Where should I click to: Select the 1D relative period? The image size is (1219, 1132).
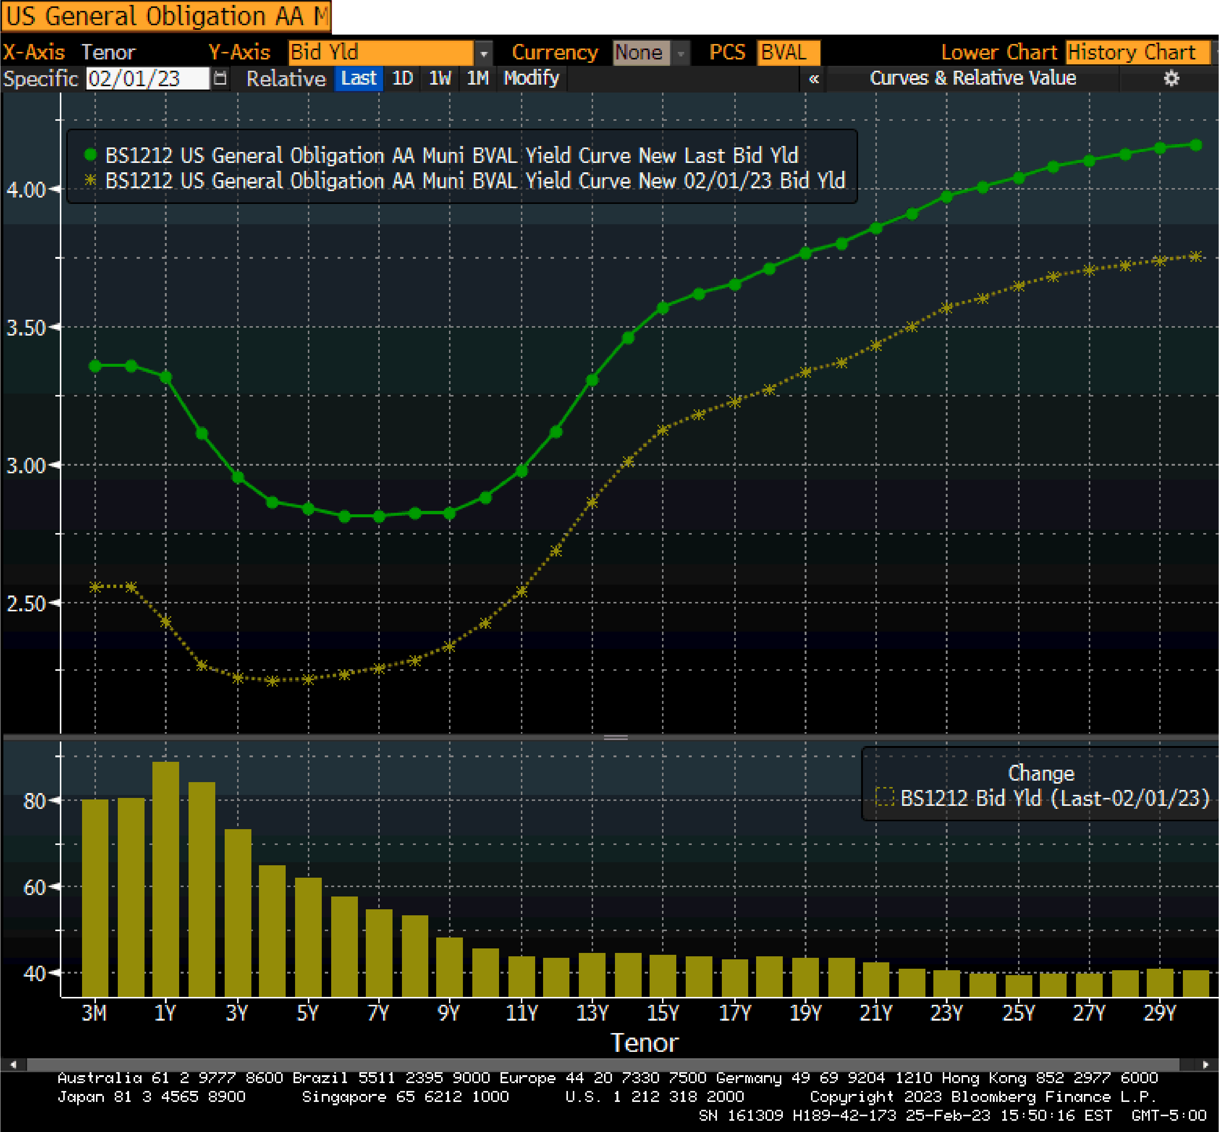tap(402, 78)
